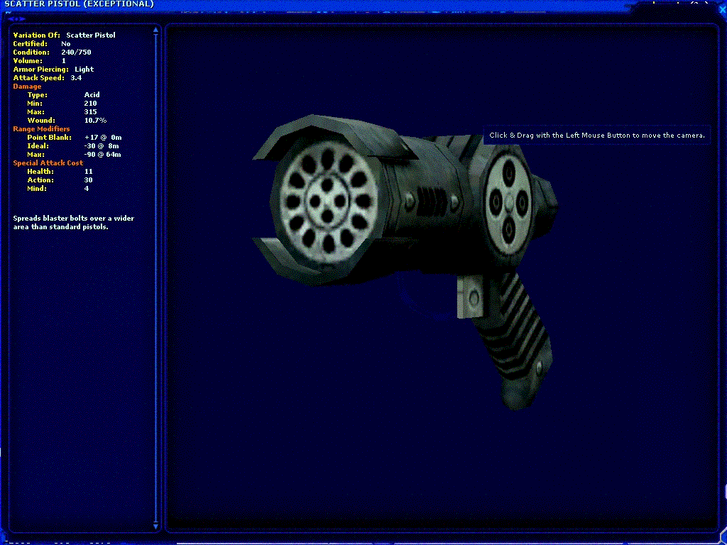Select the 'Variation Of:' label
Screen dimensions: 727x545
click(37, 35)
